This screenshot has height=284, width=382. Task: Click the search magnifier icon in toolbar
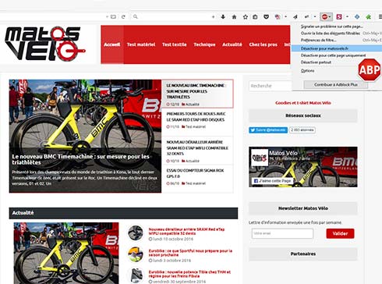pyautogui.click(x=136, y=17)
